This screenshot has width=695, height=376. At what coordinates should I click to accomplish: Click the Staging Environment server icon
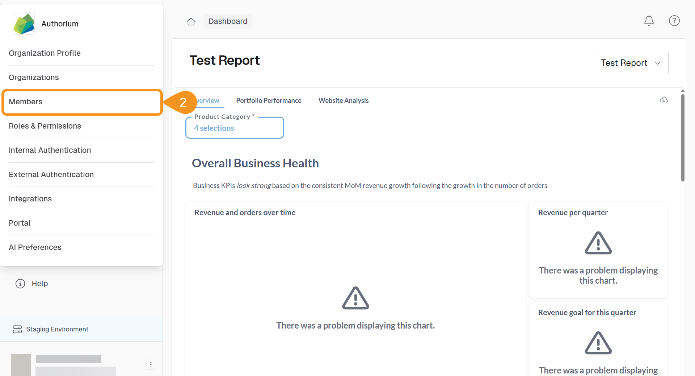pyautogui.click(x=17, y=329)
